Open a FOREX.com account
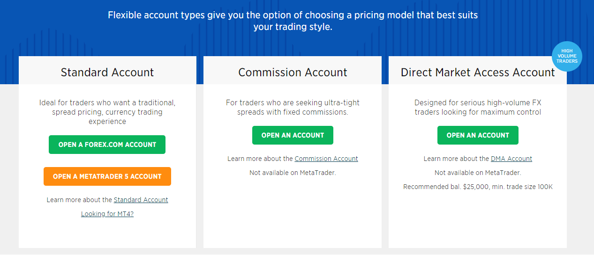The image size is (594, 255). tap(107, 145)
